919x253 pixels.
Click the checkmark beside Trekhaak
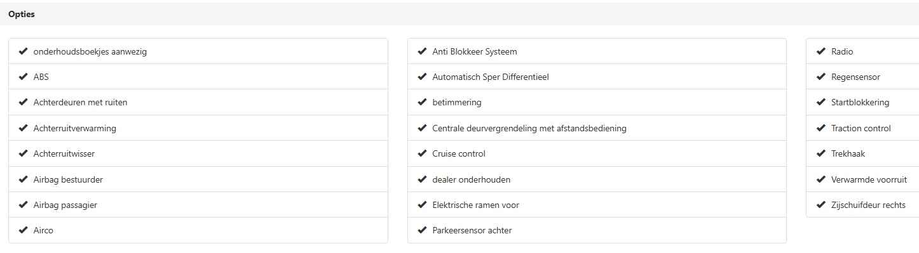tap(821, 153)
